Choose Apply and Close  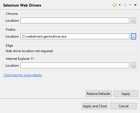point(95,106)
